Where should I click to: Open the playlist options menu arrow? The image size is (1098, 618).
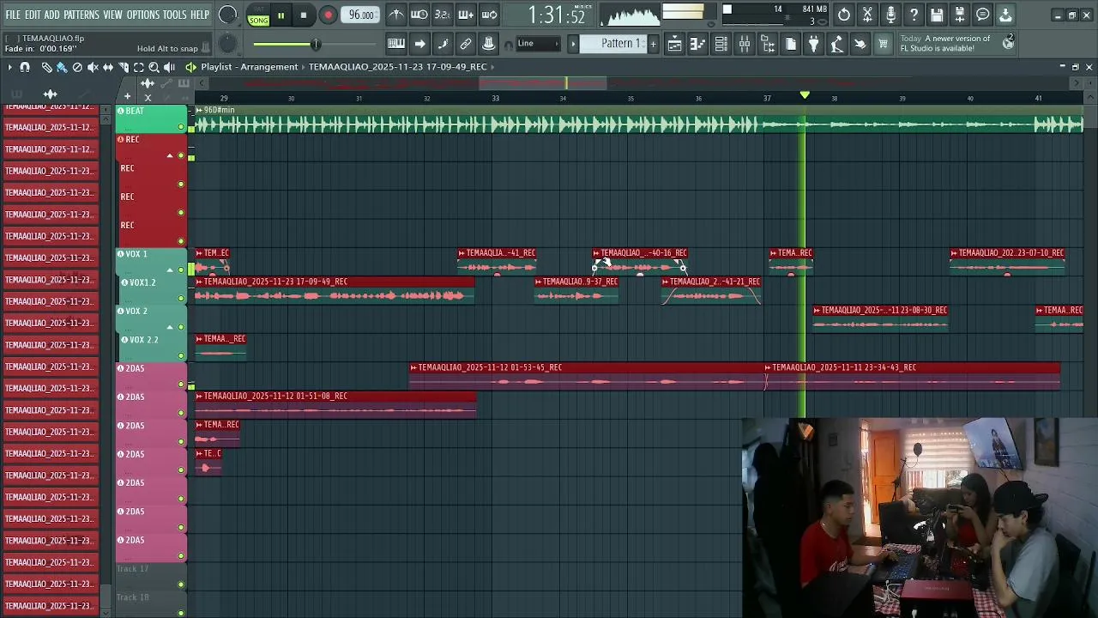[x=9, y=67]
